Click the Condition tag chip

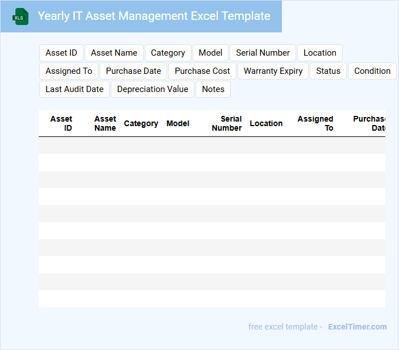372,71
